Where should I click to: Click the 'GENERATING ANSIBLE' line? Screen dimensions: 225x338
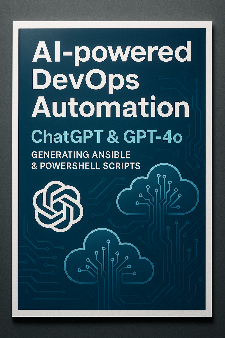[x=81, y=154]
